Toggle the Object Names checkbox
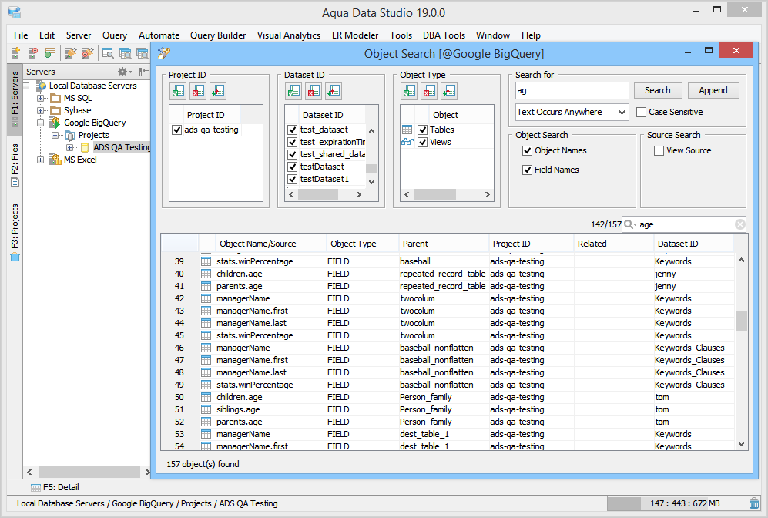The width and height of the screenshot is (768, 518). tap(528, 150)
